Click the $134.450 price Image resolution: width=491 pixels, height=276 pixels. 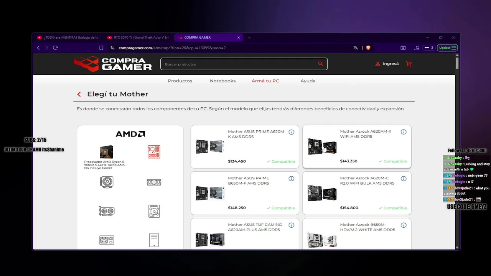(237, 161)
